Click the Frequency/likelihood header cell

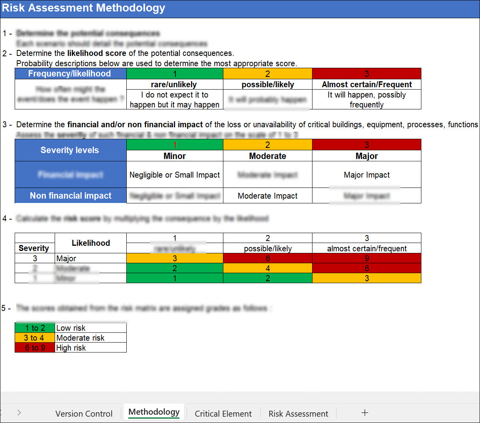coord(70,74)
